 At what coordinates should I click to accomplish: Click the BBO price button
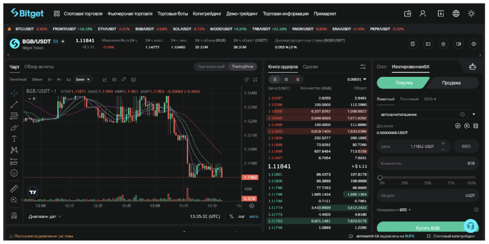click(466, 146)
